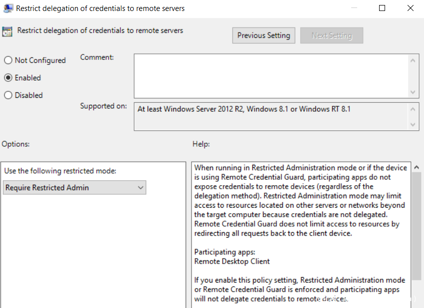Click the Help pane scroll up arrow
The height and width of the screenshot is (308, 424).
417,167
